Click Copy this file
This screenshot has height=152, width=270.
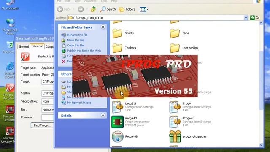[75, 46]
